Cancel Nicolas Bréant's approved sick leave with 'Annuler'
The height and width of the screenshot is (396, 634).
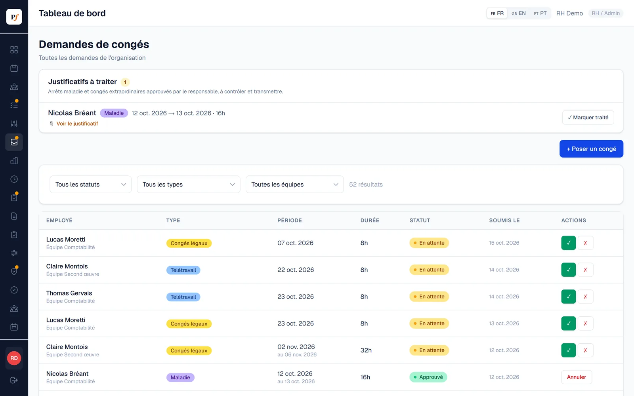point(577,377)
